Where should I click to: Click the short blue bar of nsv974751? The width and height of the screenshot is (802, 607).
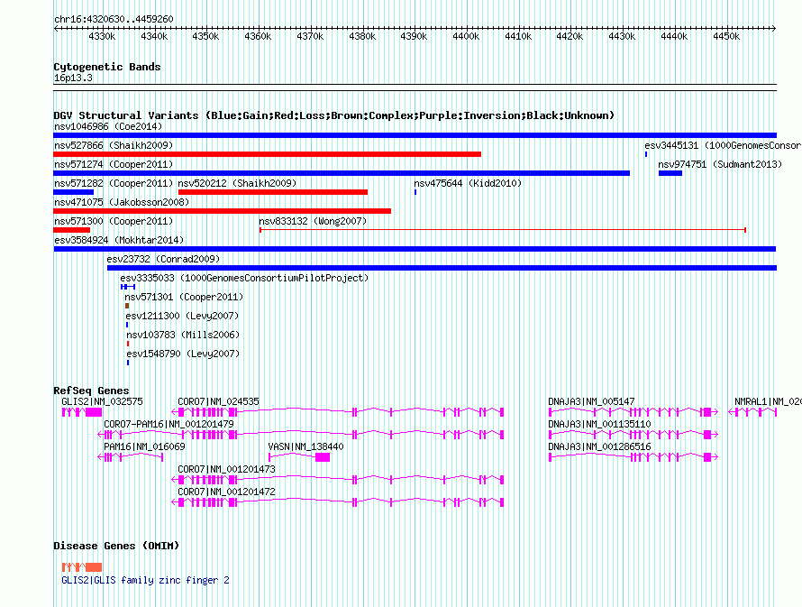670,173
